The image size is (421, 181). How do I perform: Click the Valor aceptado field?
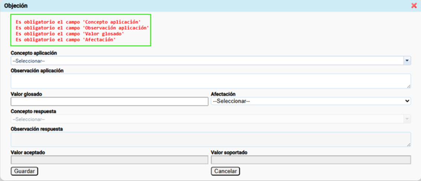click(x=110, y=160)
